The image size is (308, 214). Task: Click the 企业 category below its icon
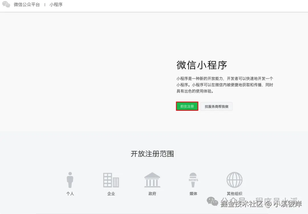(111, 193)
